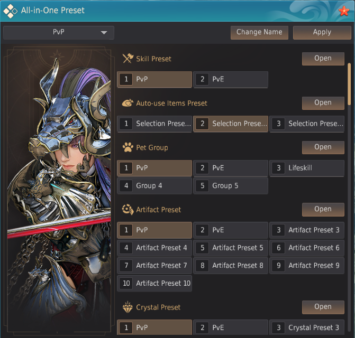Click the Artifact Preset icon
This screenshot has width=355, height=338.
pos(128,210)
